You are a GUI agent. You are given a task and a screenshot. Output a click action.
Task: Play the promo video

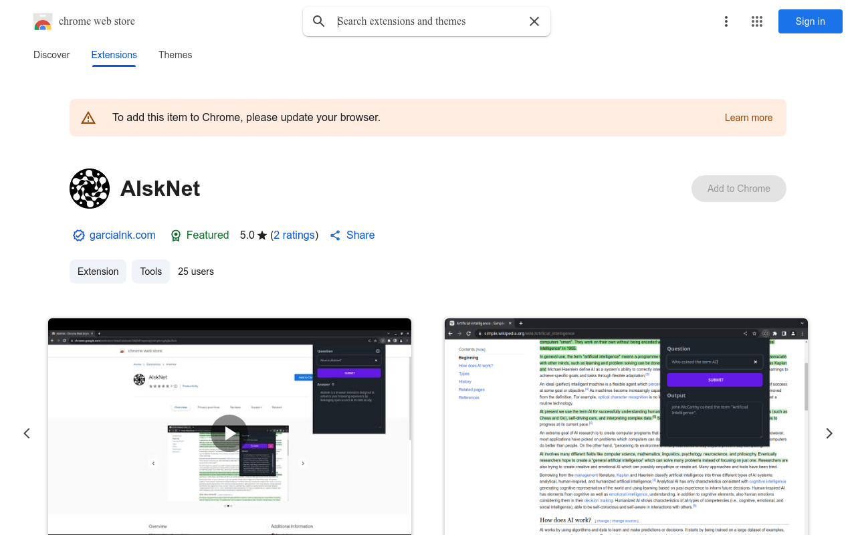point(229,433)
